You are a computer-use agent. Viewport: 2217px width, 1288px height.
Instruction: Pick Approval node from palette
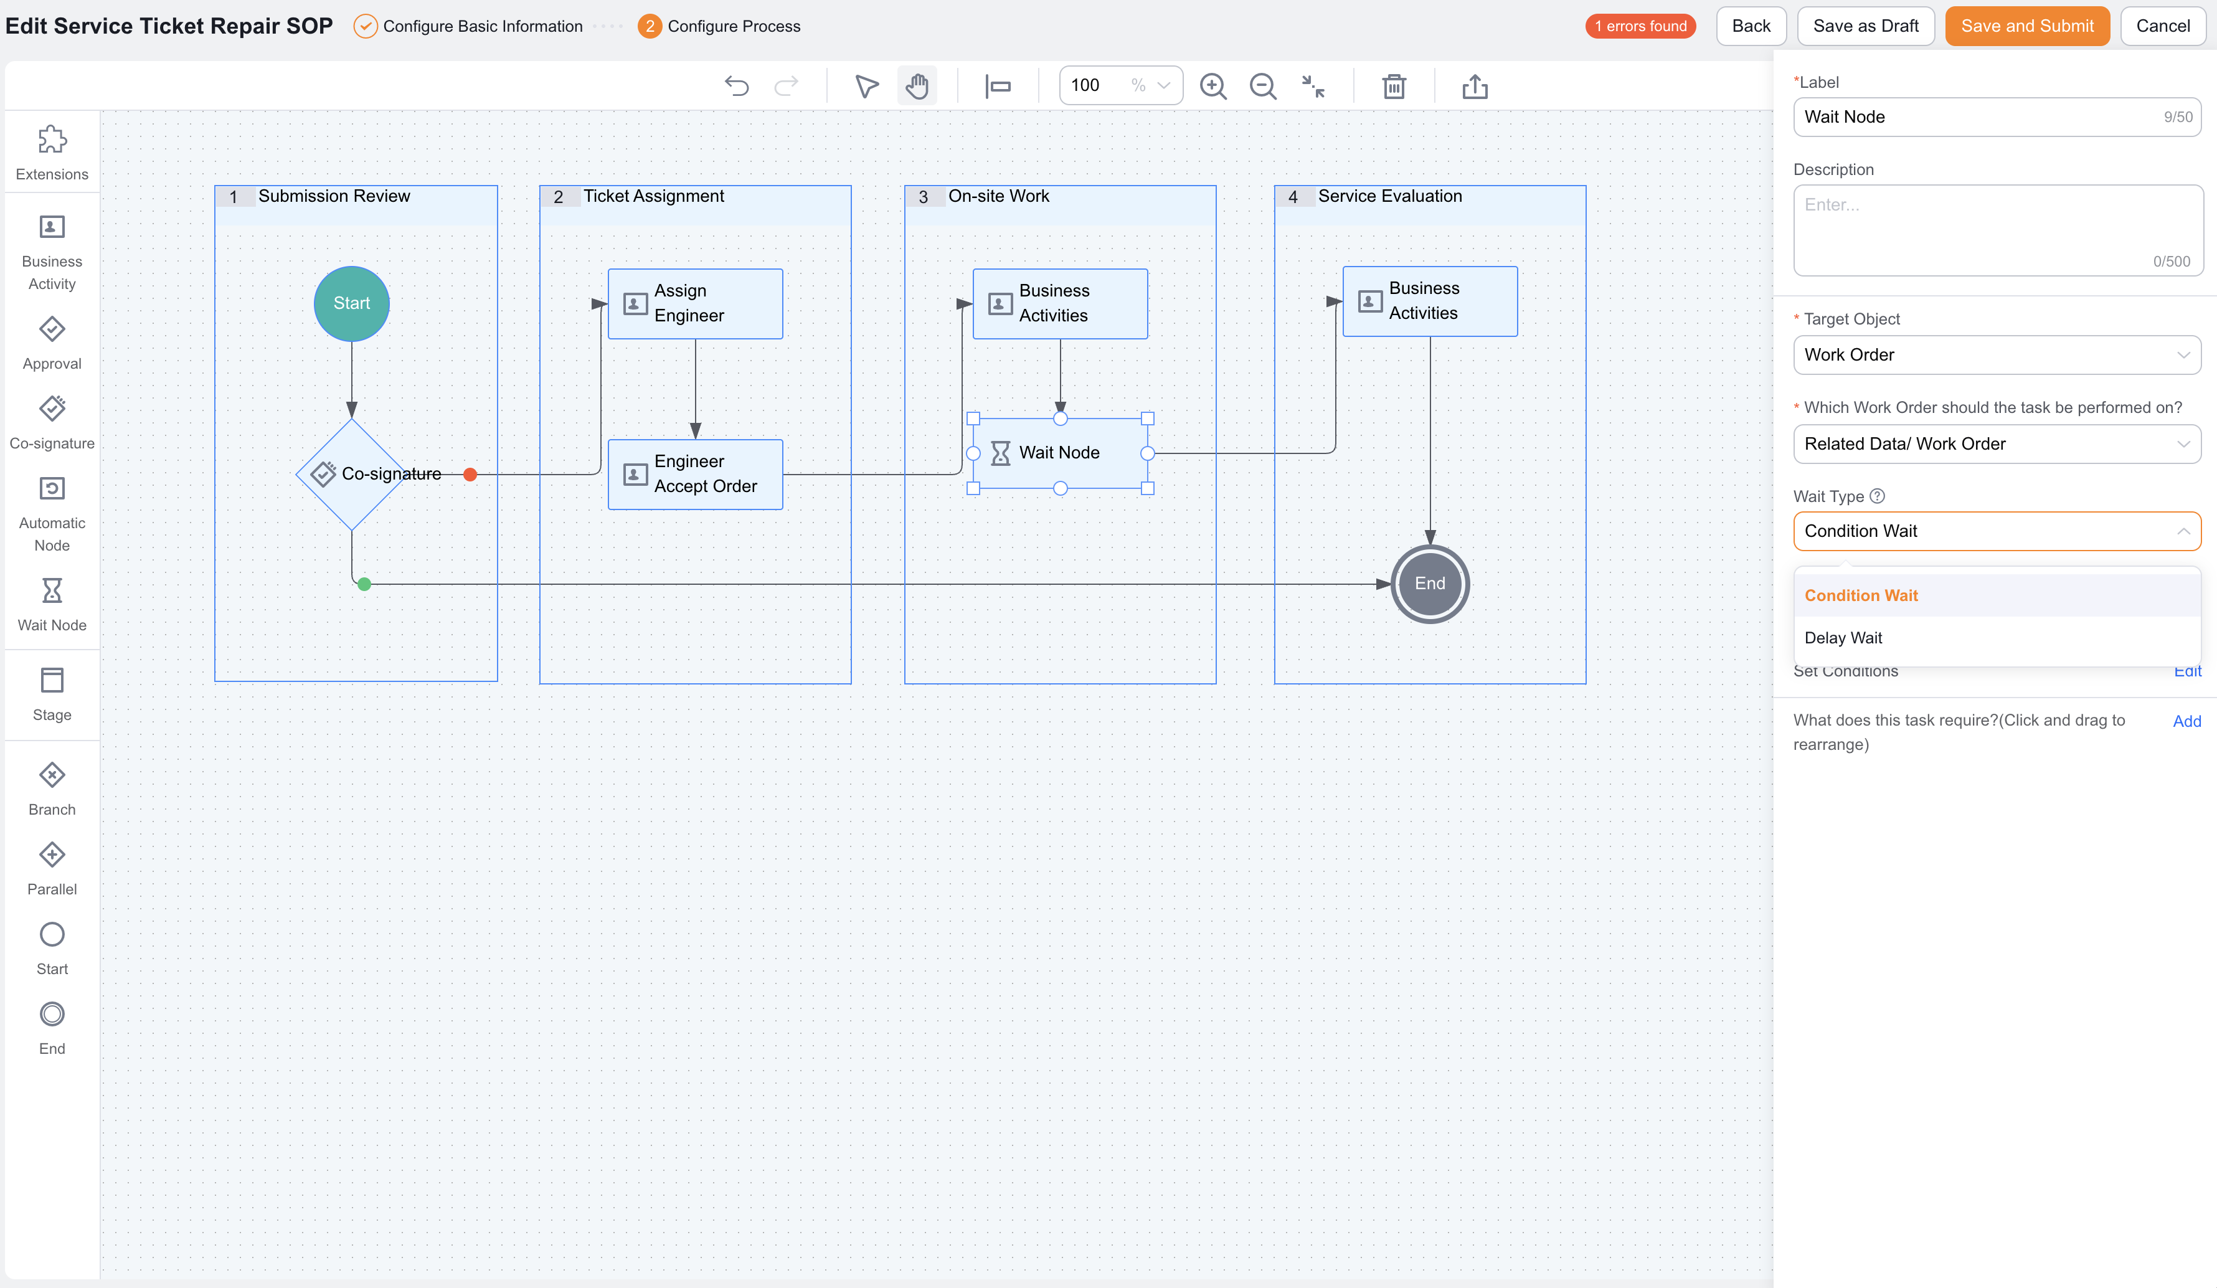[52, 343]
